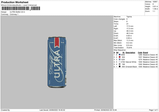Click thread code "1000" in the table

[140, 67]
